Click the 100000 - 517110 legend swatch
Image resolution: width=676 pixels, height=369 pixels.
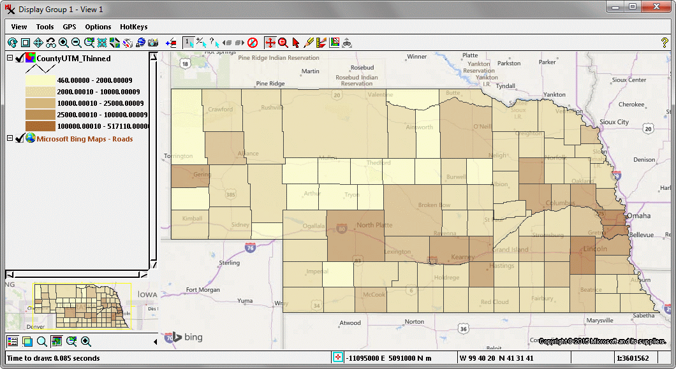[40, 126]
